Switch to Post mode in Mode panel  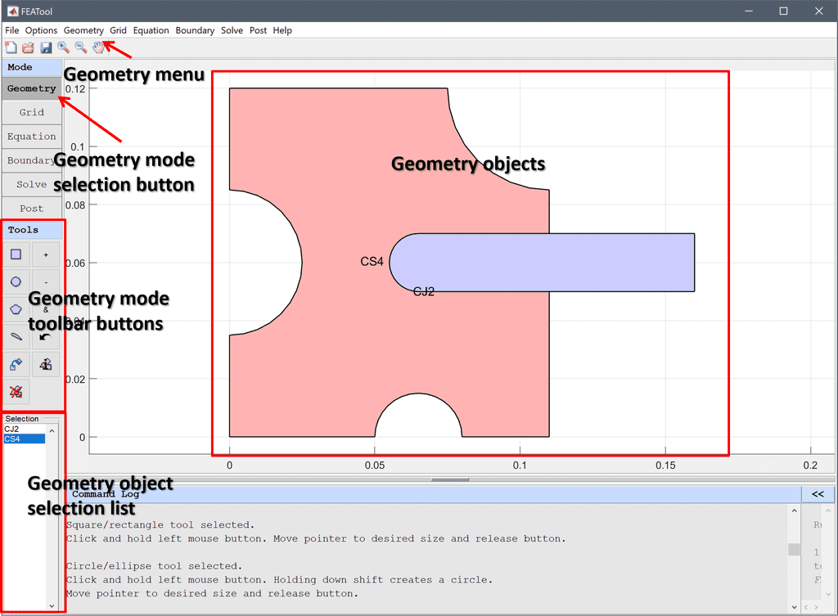pos(32,209)
